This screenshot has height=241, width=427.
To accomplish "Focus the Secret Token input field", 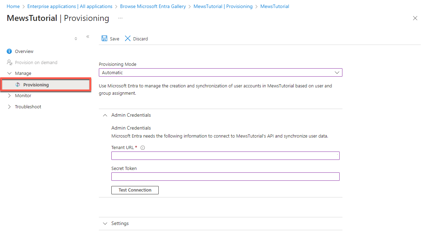I will click(226, 177).
